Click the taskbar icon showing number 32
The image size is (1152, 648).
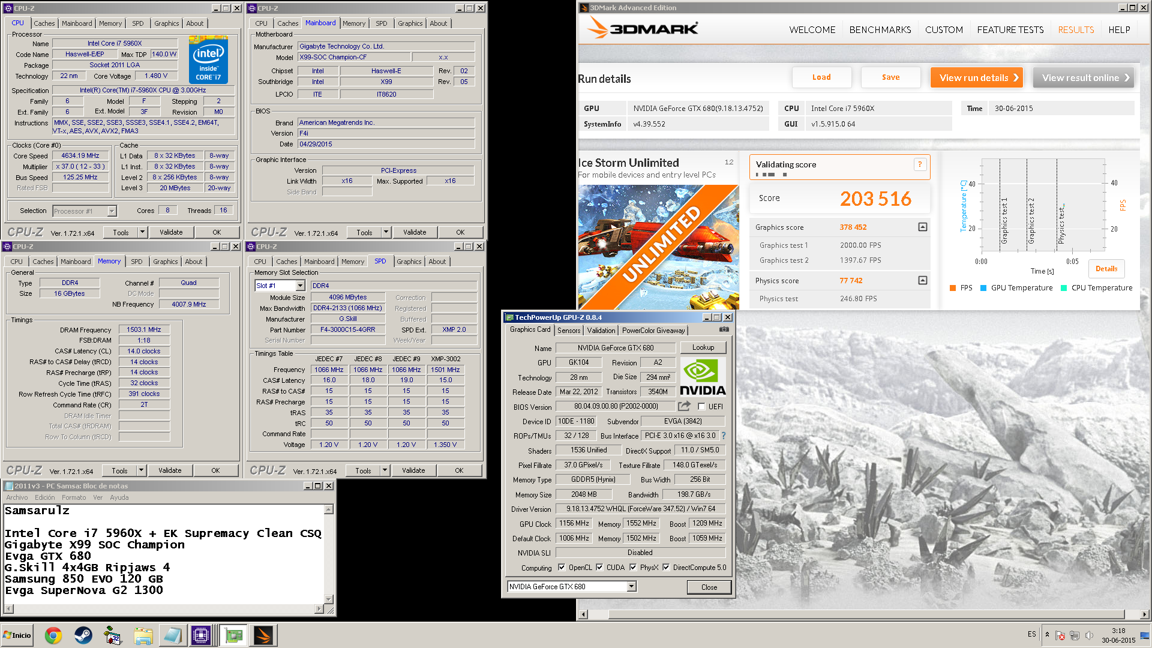pyautogui.click(x=112, y=635)
